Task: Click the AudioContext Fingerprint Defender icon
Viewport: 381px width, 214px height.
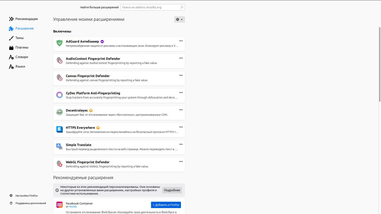Action: point(60,60)
